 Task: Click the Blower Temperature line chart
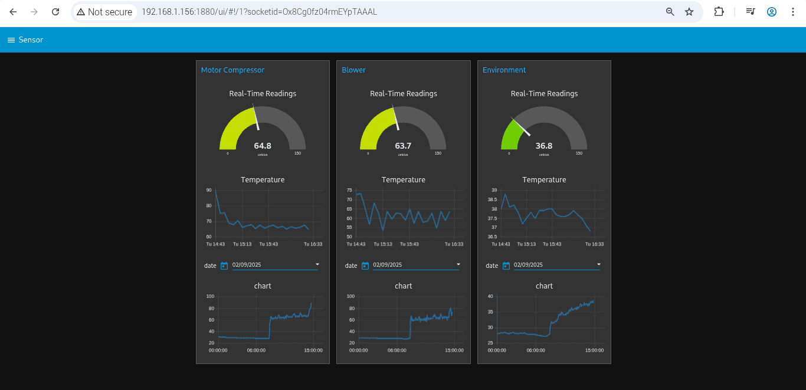(404, 214)
